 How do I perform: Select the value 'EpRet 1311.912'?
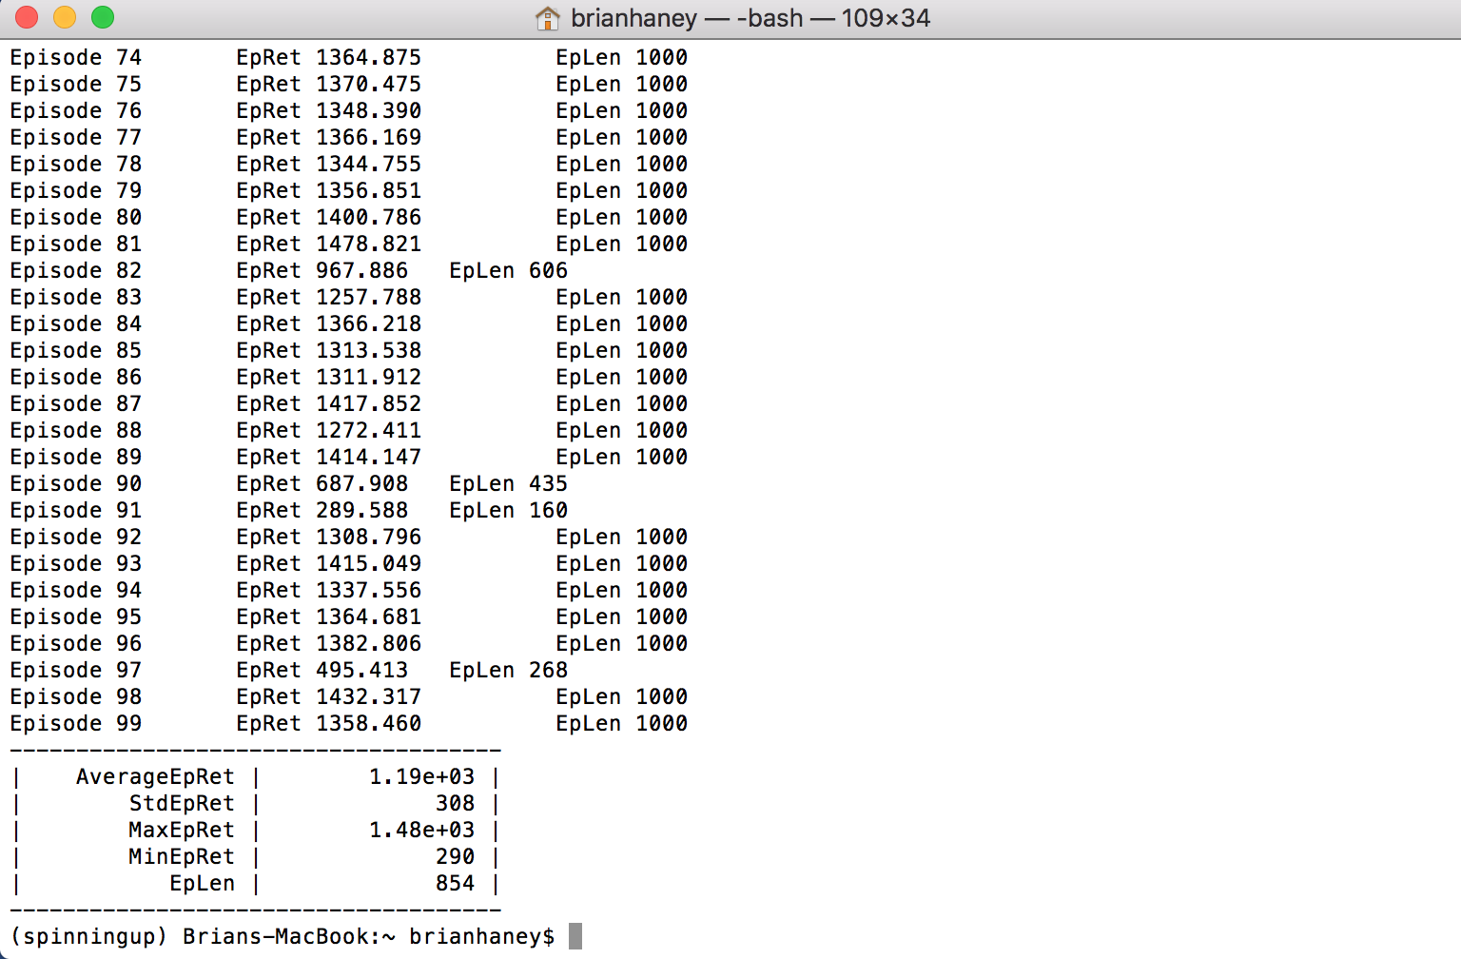329,377
